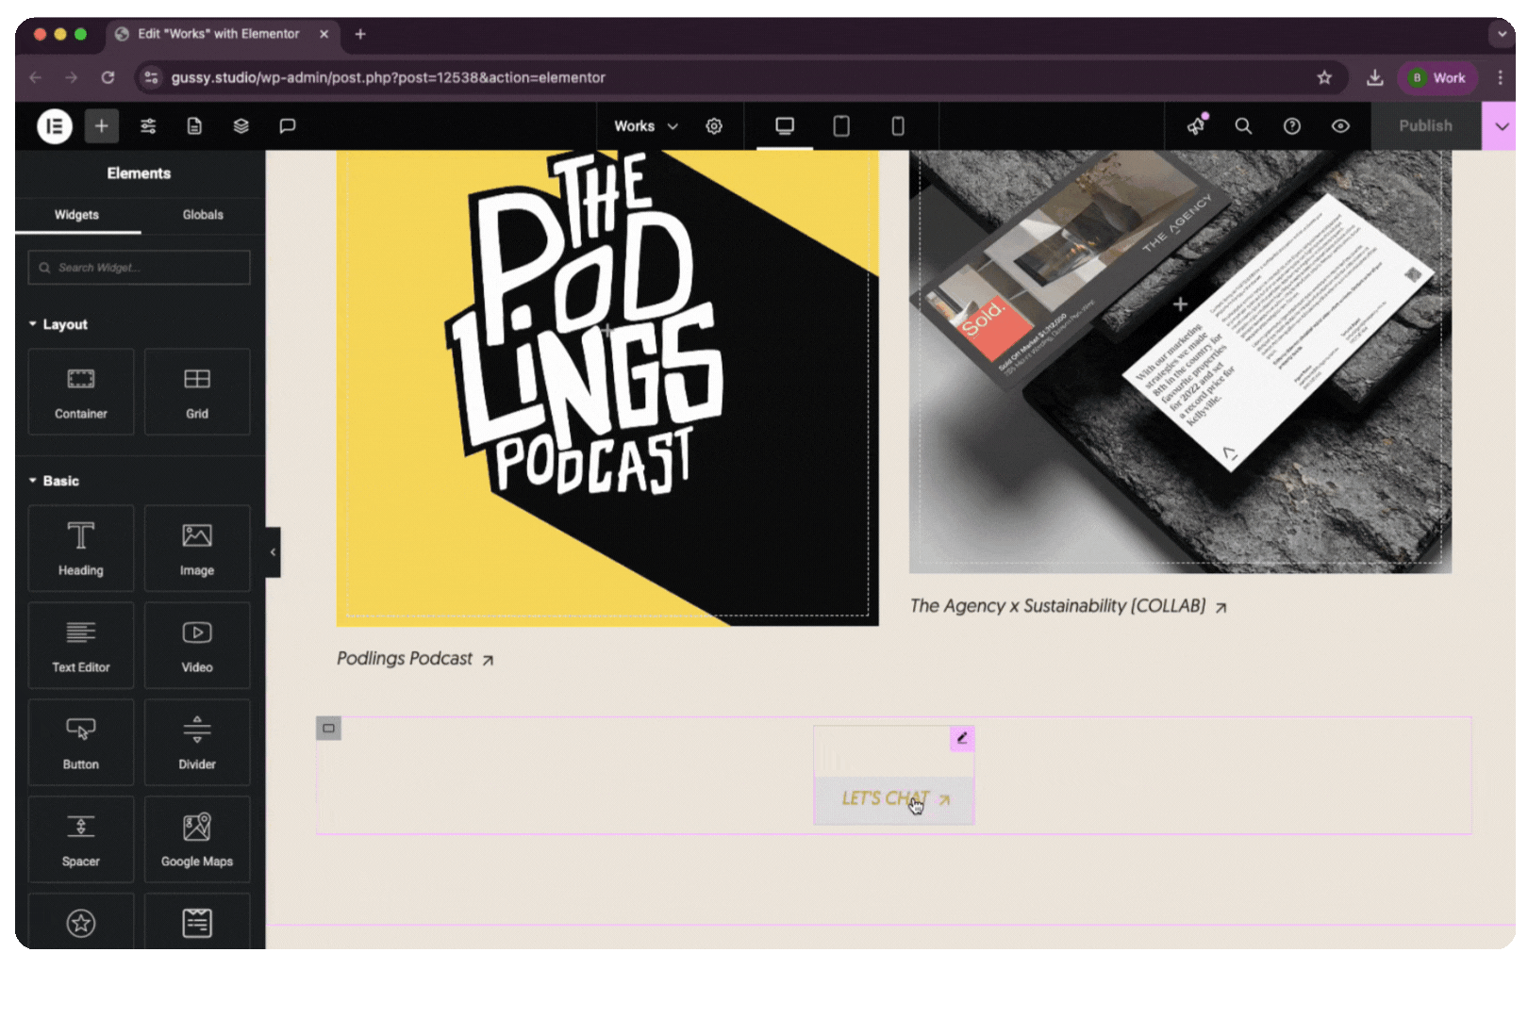
Task: Open the Elementor logo menu
Action: pyautogui.click(x=55, y=126)
